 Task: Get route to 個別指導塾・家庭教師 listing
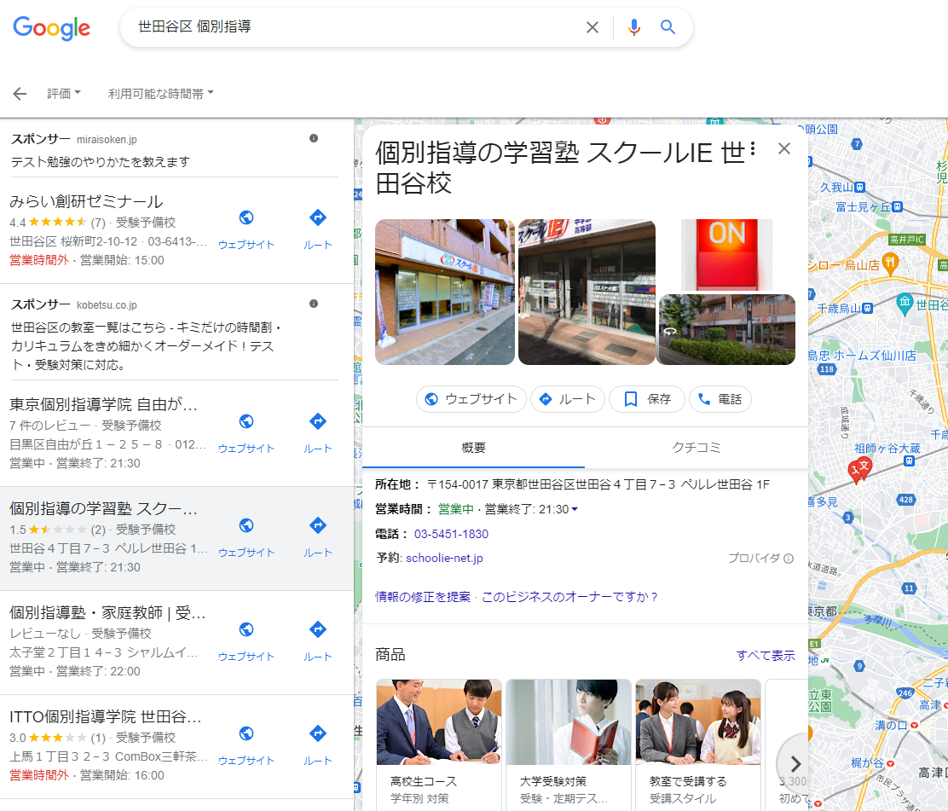click(x=318, y=640)
